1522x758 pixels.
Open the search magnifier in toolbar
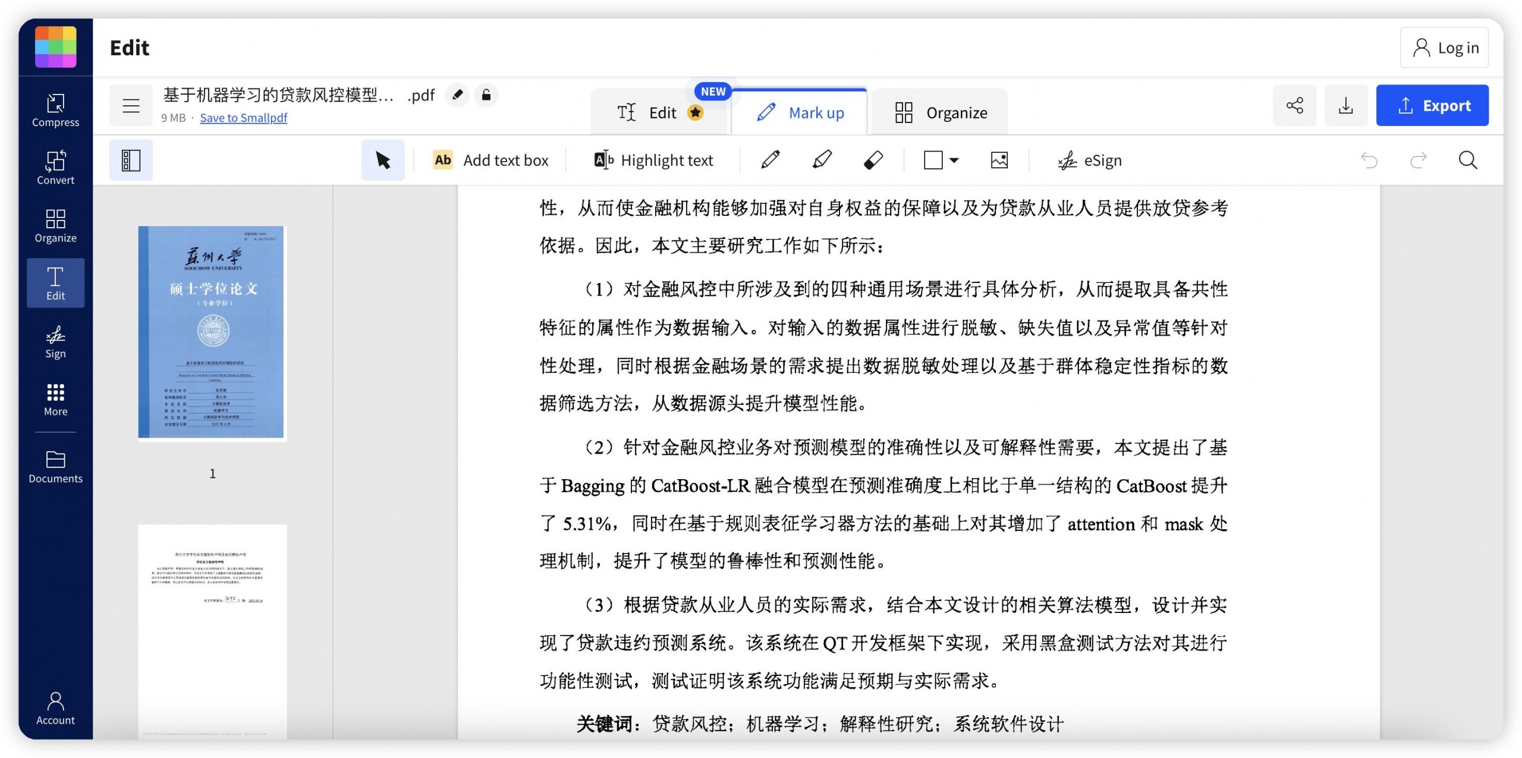[x=1468, y=161]
